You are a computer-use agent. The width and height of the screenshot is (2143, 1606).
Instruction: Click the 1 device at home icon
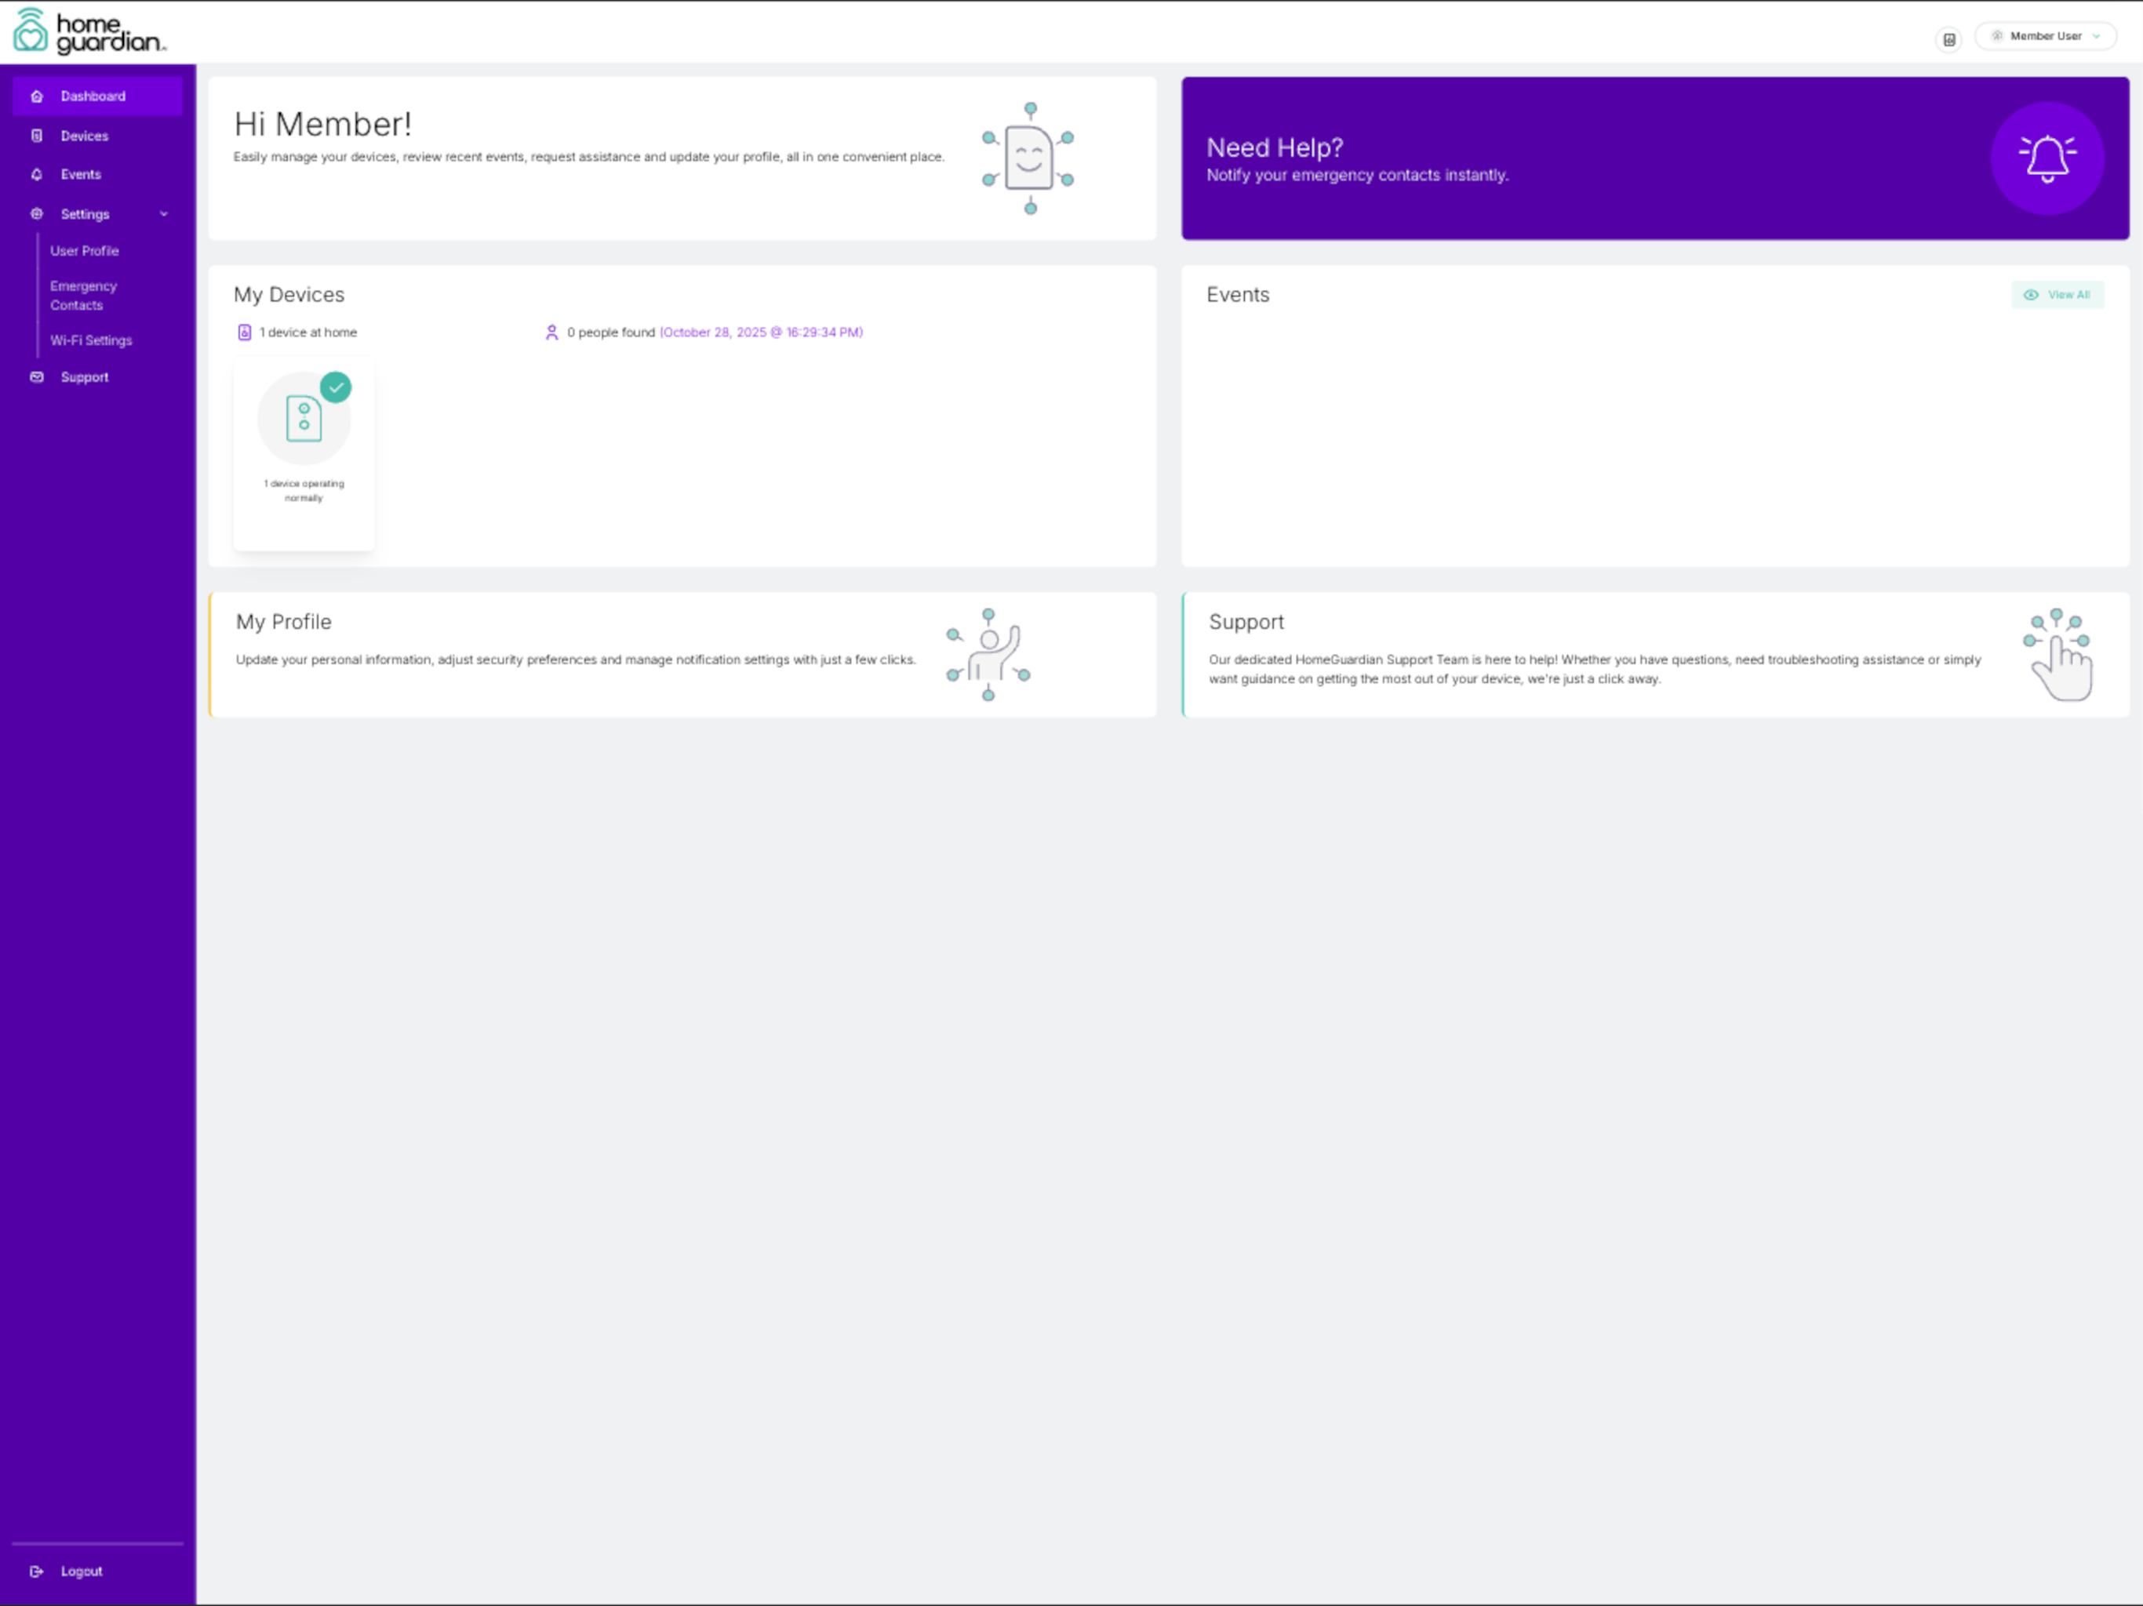[244, 332]
